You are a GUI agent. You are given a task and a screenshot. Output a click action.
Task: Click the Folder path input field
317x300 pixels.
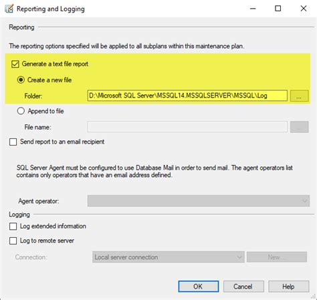187,96
